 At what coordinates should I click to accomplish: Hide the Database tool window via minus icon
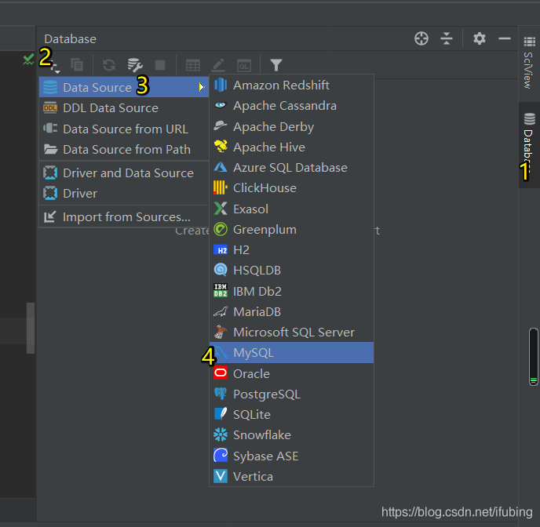(x=505, y=38)
